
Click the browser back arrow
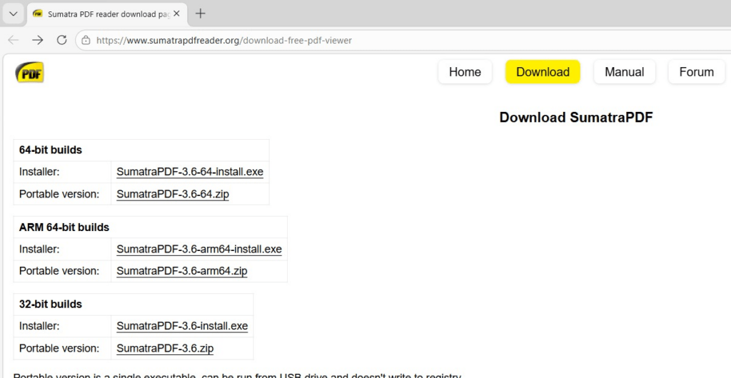click(14, 40)
